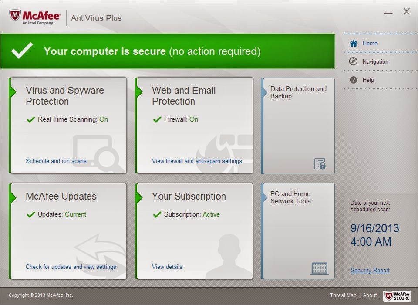Click the Threat Map footer link
This screenshot has width=418, height=305.
[x=343, y=295]
